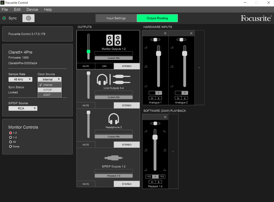The height and width of the screenshot is (202, 274).
Task: Select Monitor Controls None radio
Action: click(x=10, y=146)
